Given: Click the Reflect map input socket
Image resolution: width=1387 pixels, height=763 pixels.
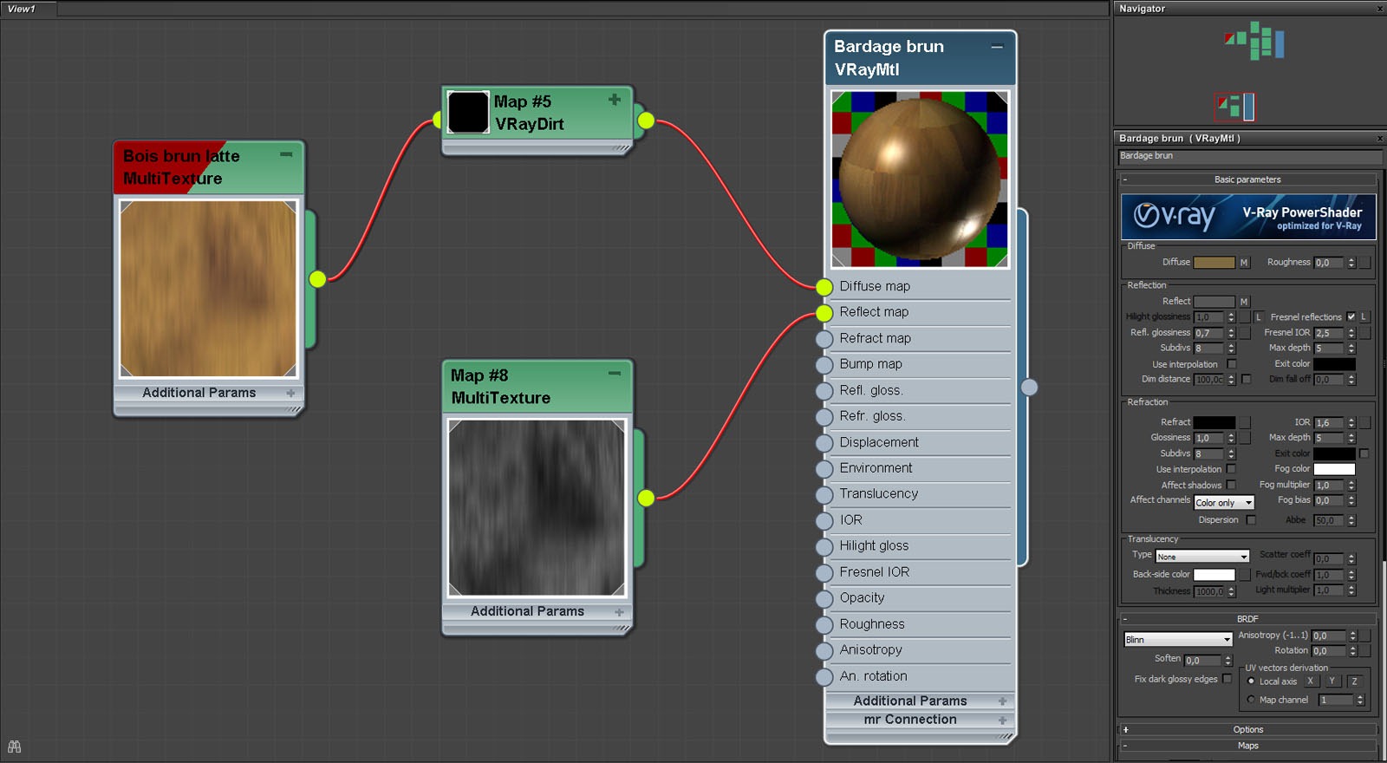Looking at the screenshot, I should pyautogui.click(x=824, y=313).
